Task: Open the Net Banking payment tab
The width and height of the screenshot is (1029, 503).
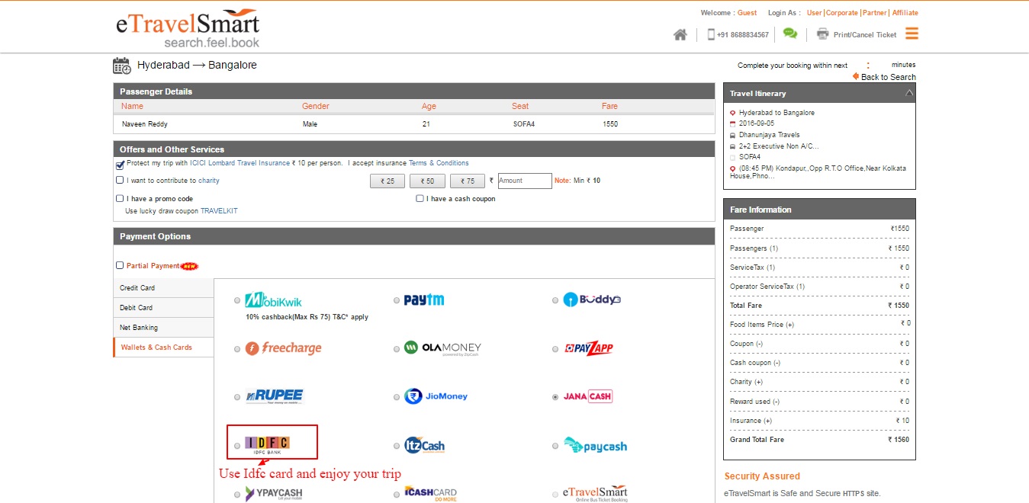Action: (x=163, y=328)
